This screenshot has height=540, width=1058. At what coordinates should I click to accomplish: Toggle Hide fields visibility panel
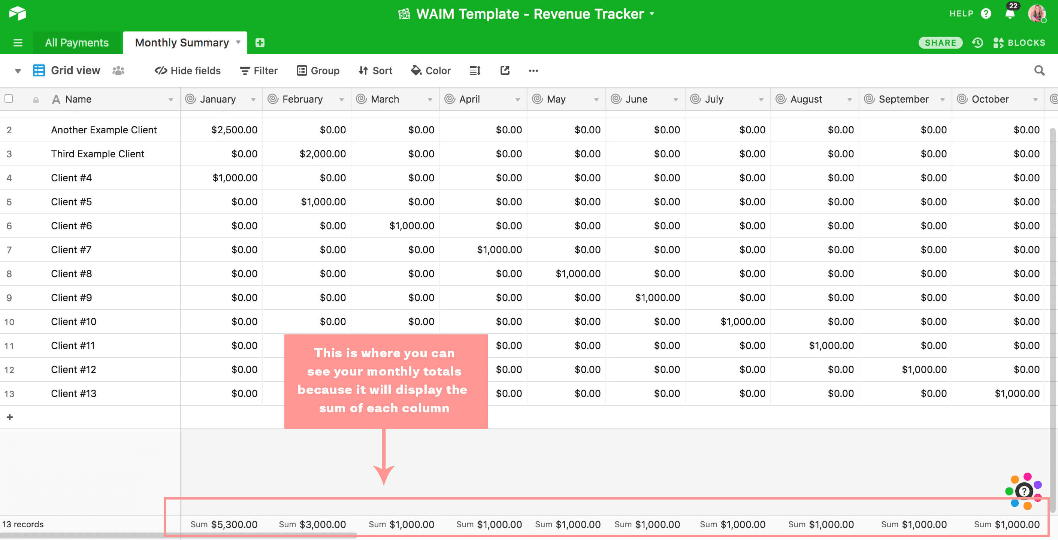[188, 71]
